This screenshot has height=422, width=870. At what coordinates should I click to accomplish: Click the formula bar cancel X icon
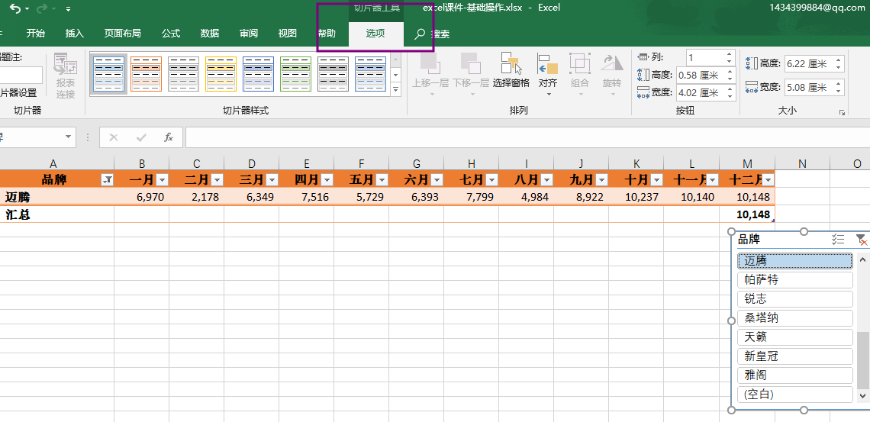(x=114, y=137)
